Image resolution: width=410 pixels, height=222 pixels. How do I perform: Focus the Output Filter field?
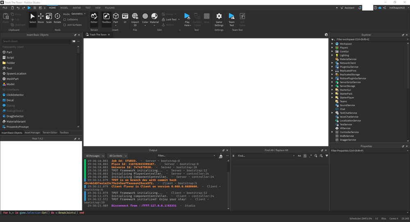click(x=187, y=156)
